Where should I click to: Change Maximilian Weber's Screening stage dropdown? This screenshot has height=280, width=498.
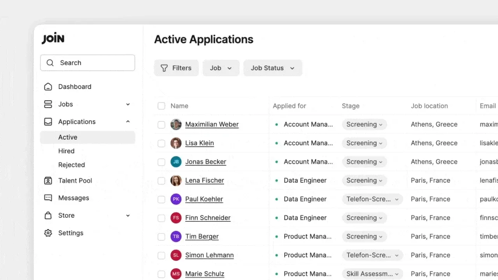coord(364,124)
